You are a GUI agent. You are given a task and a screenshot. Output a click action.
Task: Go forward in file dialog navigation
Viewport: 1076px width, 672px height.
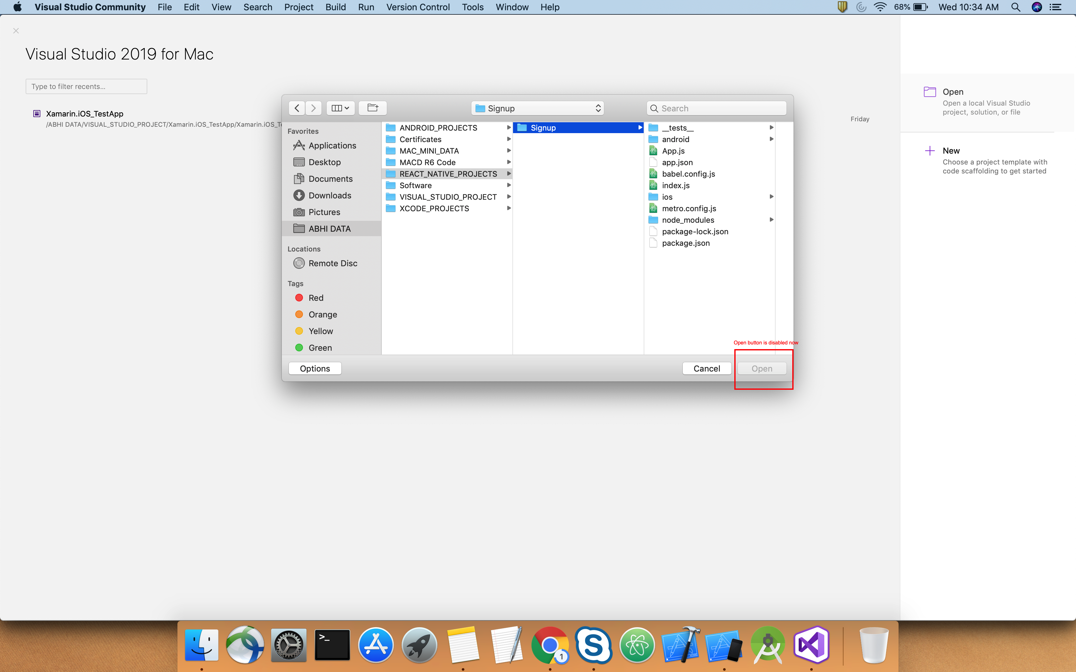tap(314, 108)
